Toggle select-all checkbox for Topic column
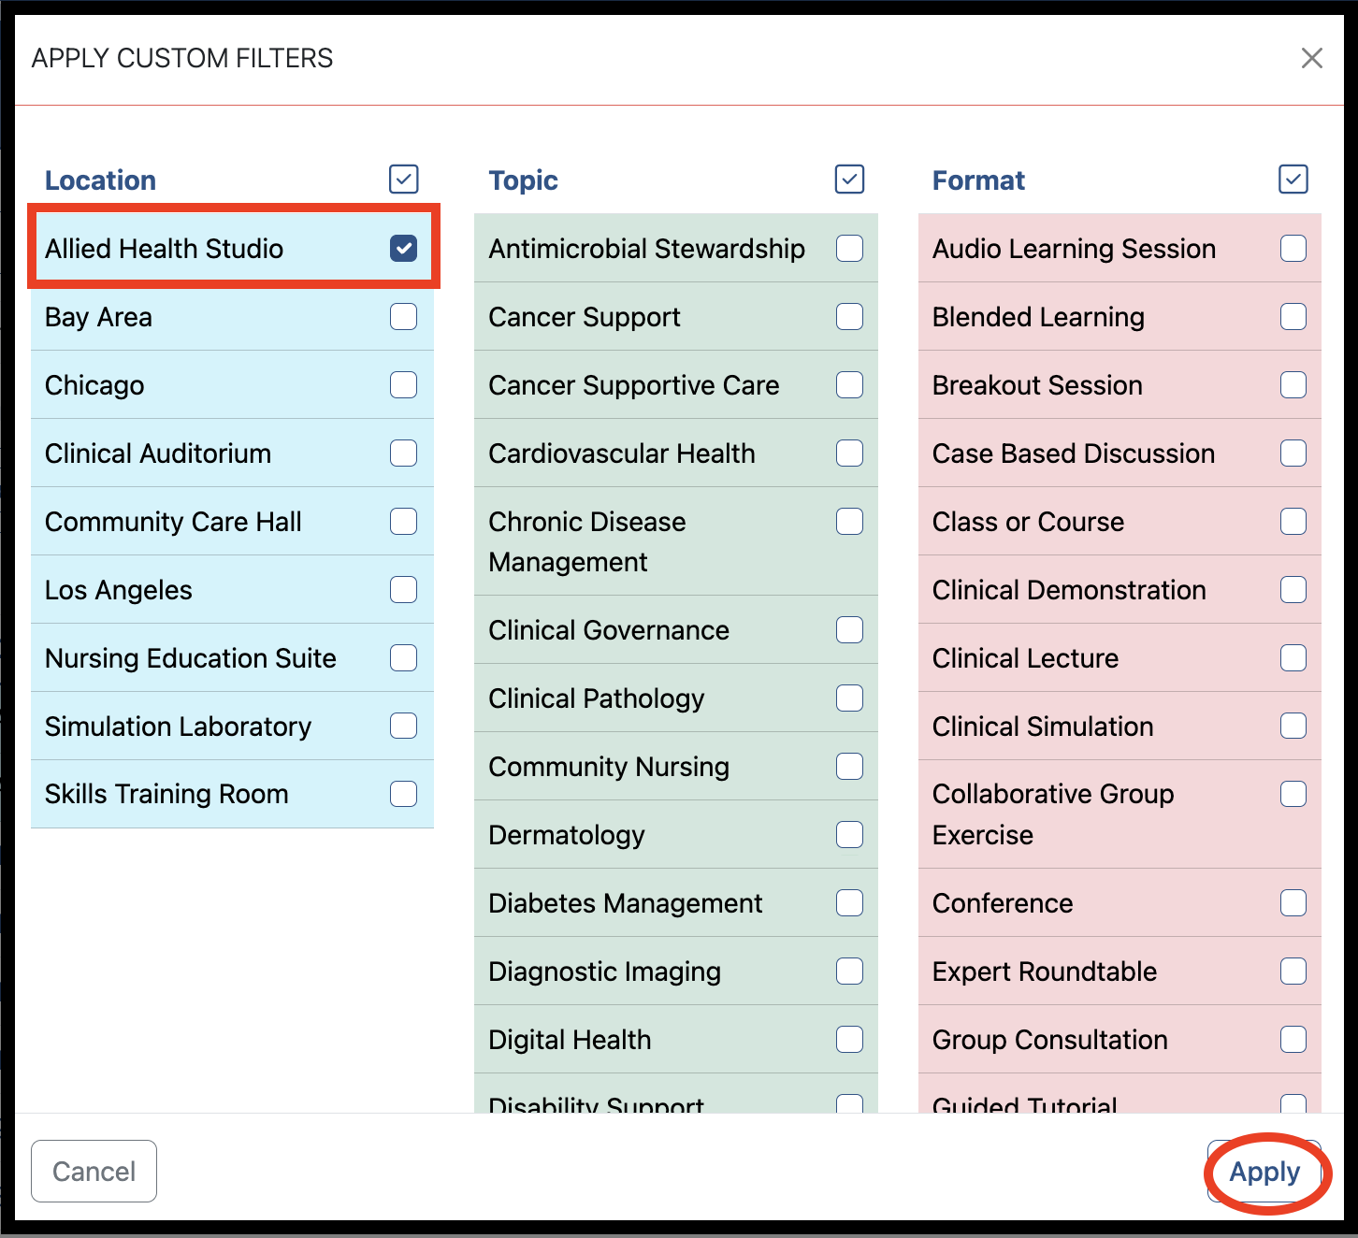The width and height of the screenshot is (1358, 1238). coord(849,180)
